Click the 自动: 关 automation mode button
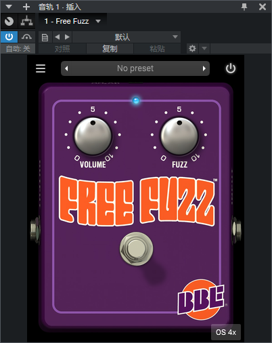 point(18,49)
